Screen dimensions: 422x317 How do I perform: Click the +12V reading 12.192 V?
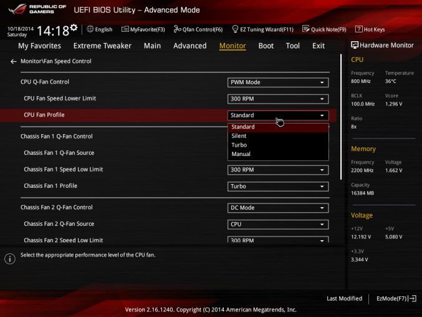pos(361,237)
